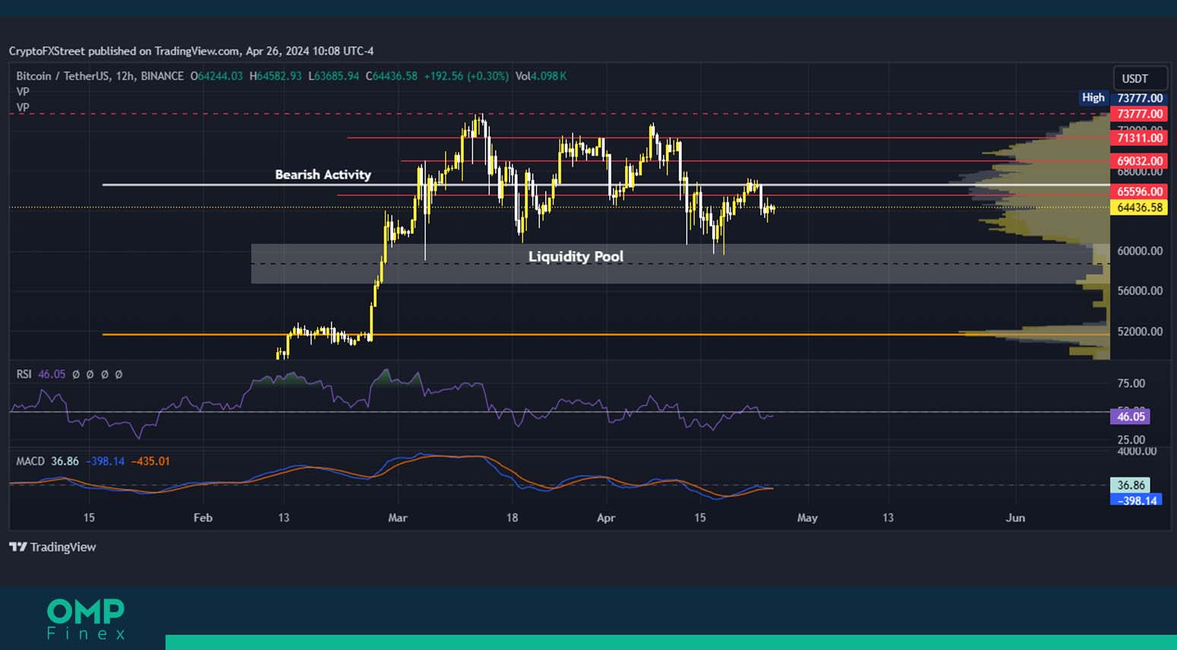Click the 36.86 MACD axis tag

(1131, 484)
